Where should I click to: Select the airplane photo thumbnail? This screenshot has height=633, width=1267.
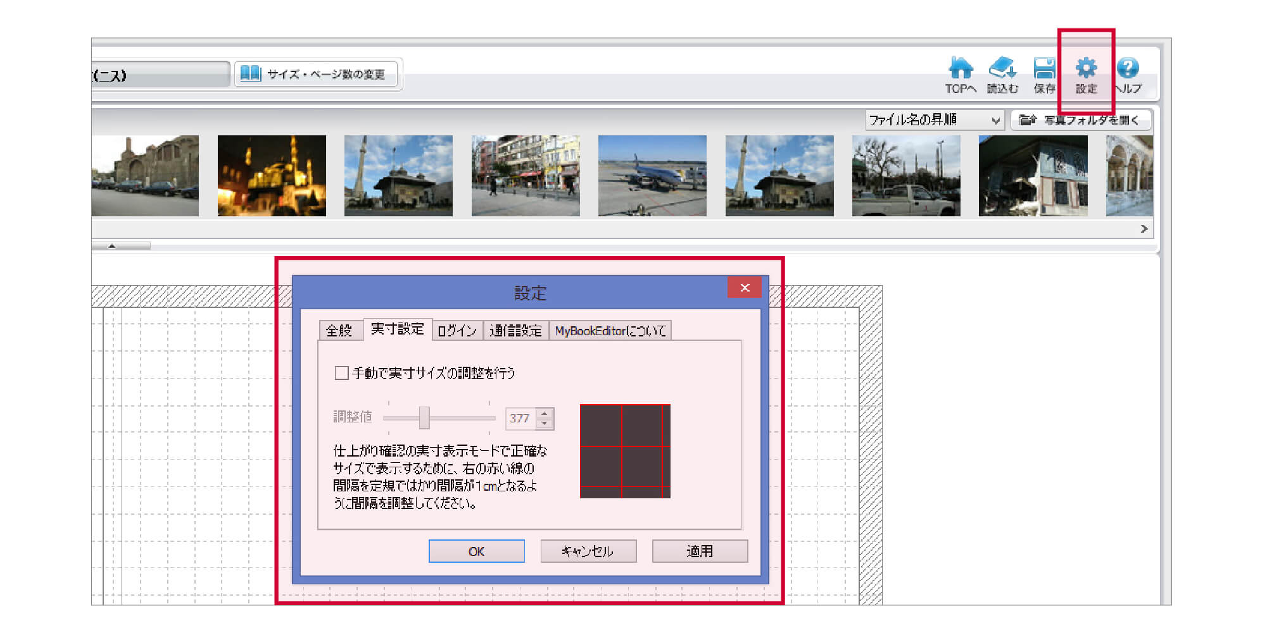click(x=652, y=176)
